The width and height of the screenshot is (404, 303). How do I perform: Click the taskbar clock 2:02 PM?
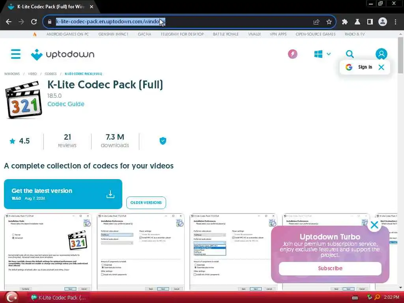coord(391,297)
